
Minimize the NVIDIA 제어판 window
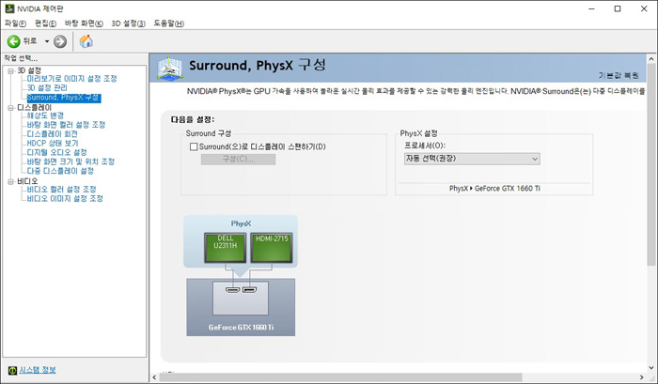(591, 8)
